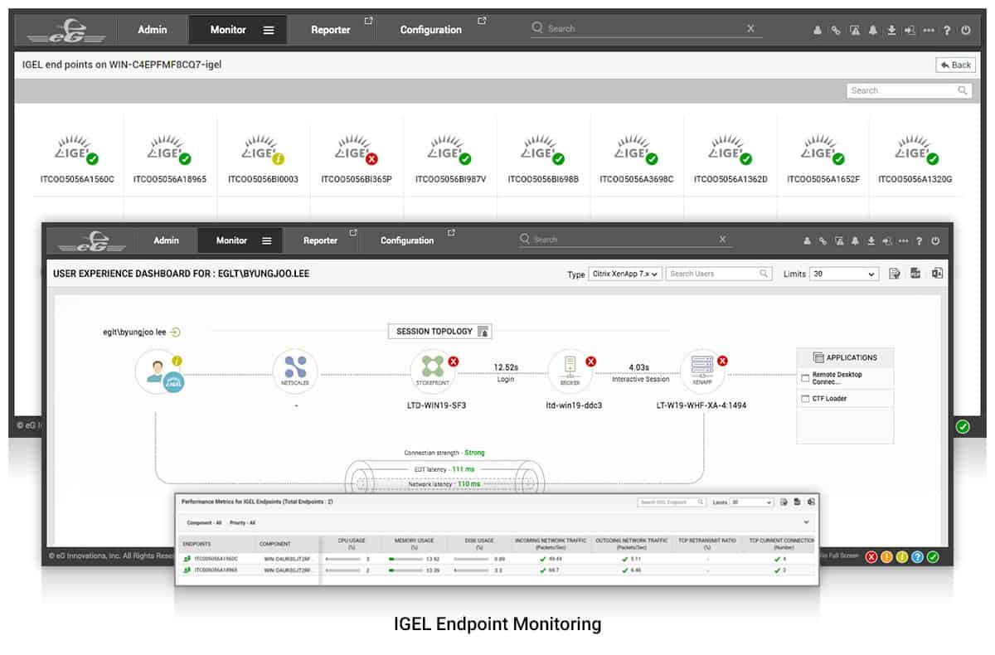This screenshot has height=655, width=995.
Task: Click the Broker node ltd-win19-ddc3
Action: pos(570,371)
